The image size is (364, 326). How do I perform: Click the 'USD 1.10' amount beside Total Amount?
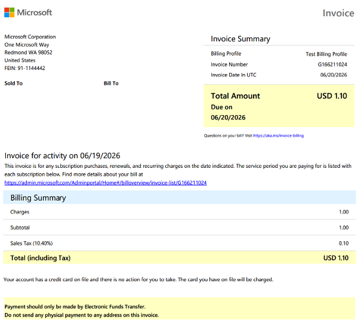point(332,96)
